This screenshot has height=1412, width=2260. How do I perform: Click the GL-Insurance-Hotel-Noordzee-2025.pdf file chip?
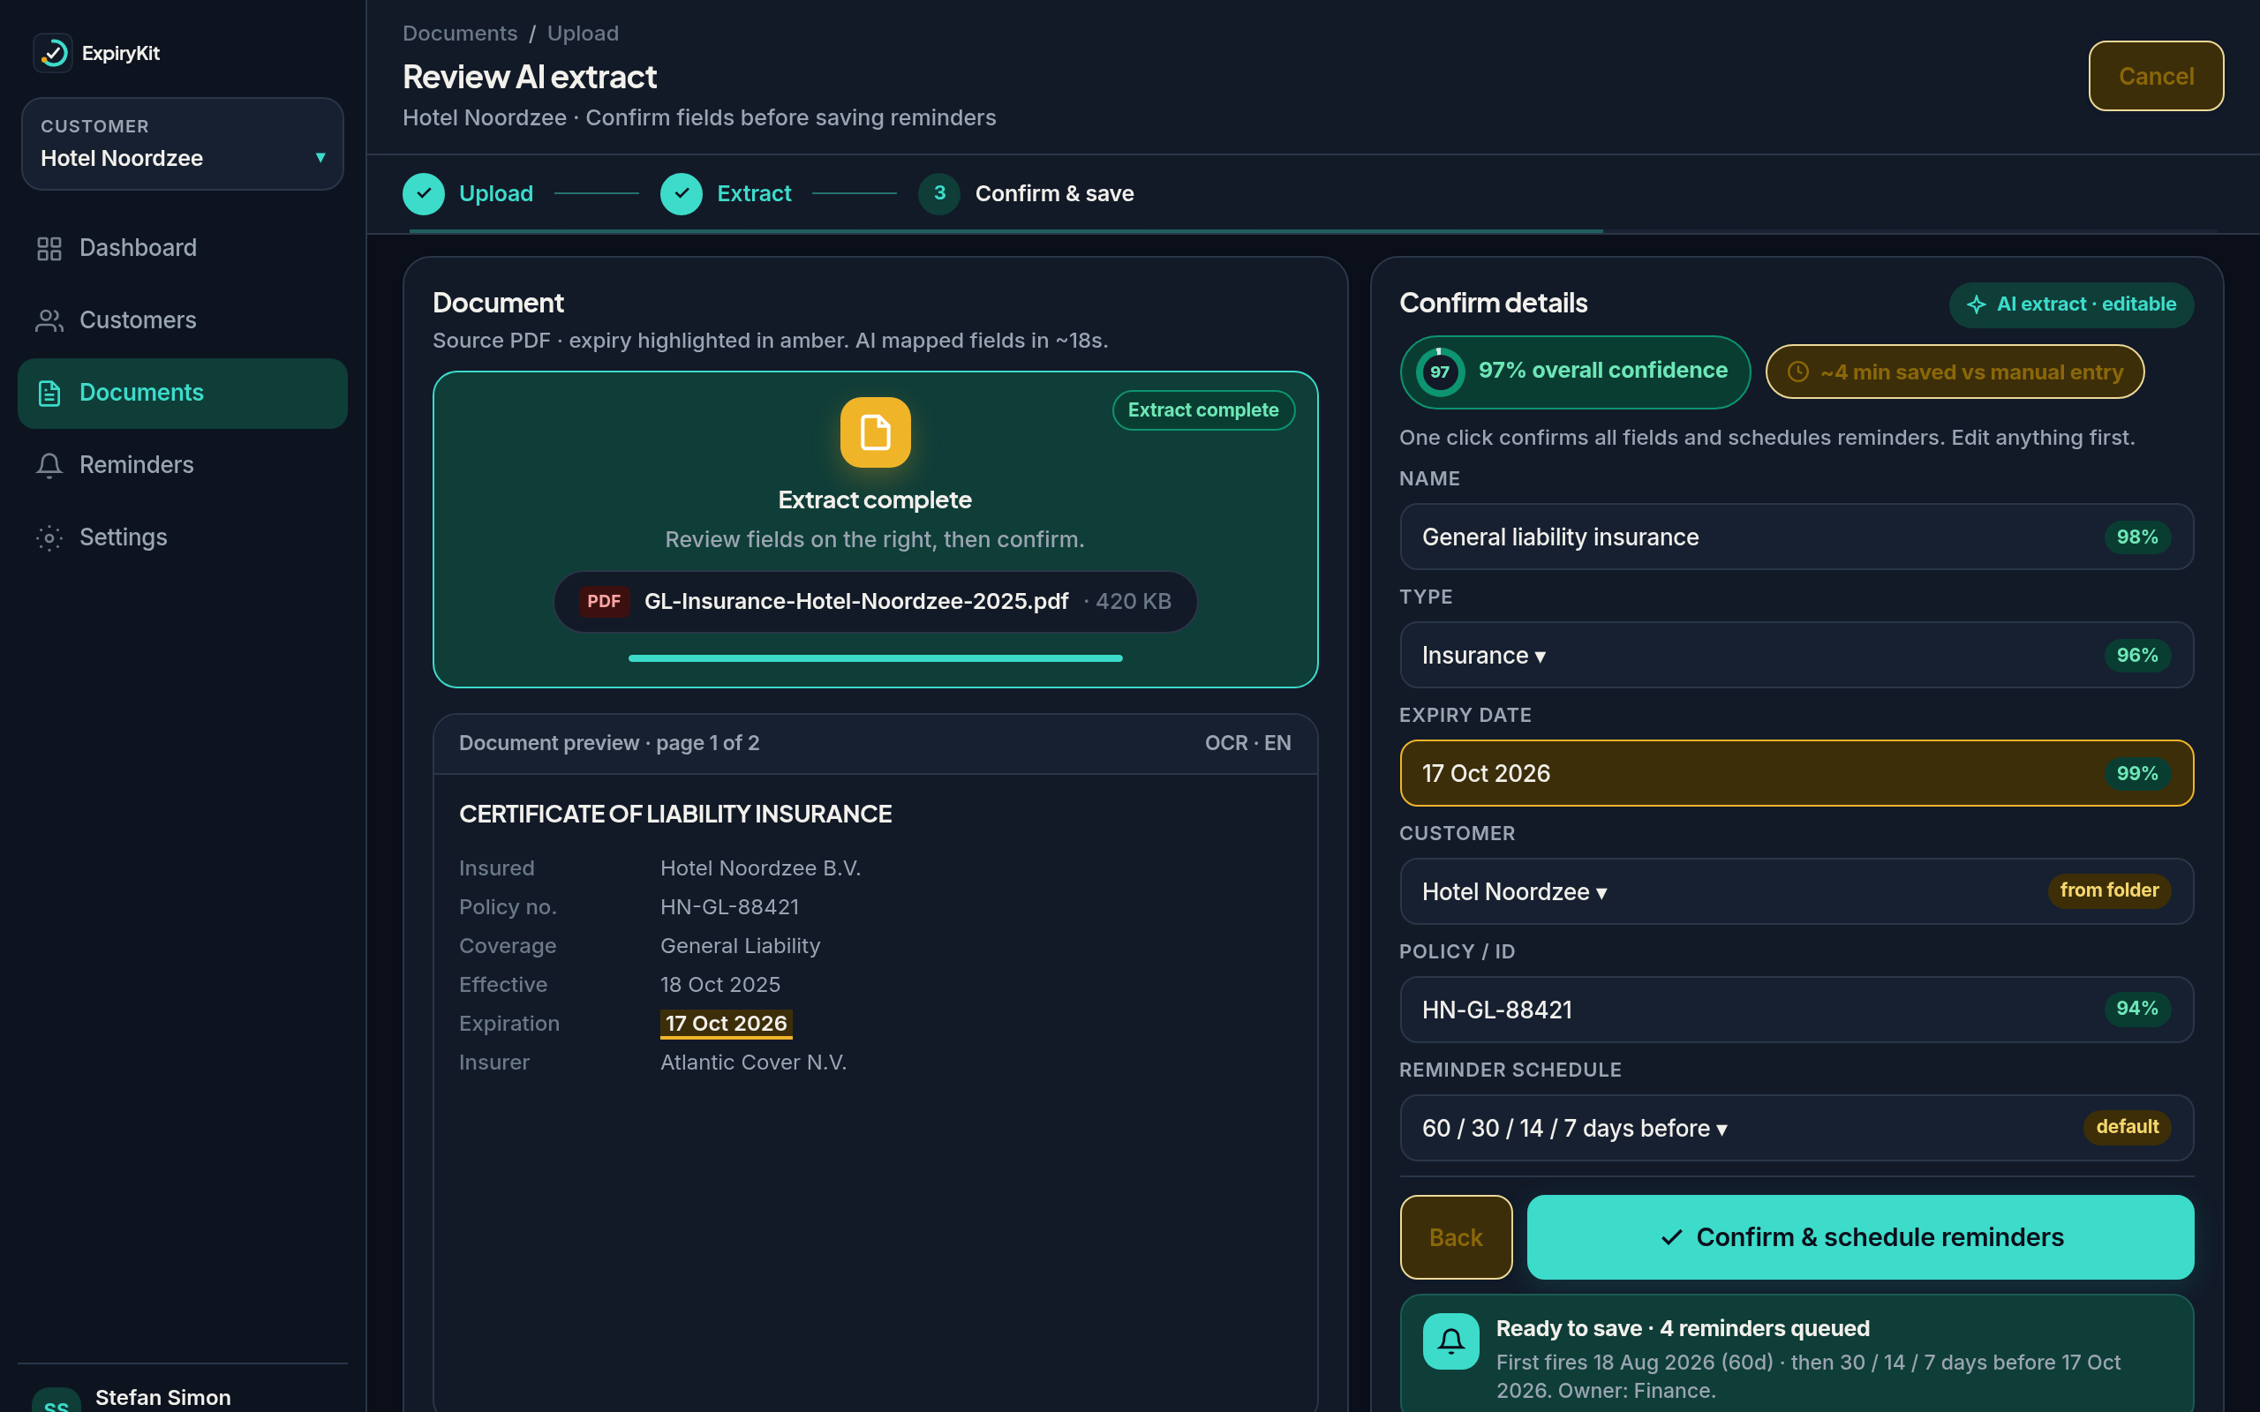pyautogui.click(x=875, y=601)
